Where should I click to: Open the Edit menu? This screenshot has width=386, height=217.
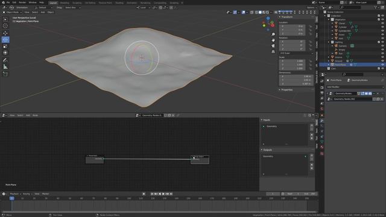[14, 2]
